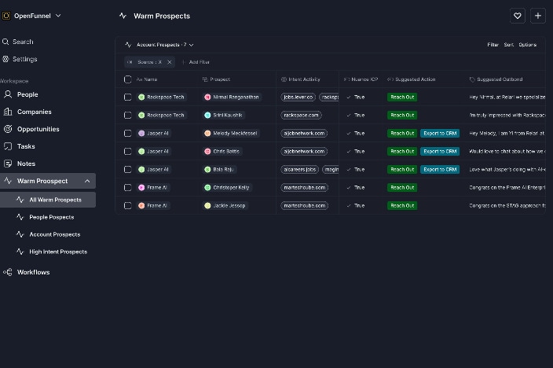Toggle the select-all checkbox in the table header
Image resolution: width=553 pixels, height=368 pixels.
128,79
